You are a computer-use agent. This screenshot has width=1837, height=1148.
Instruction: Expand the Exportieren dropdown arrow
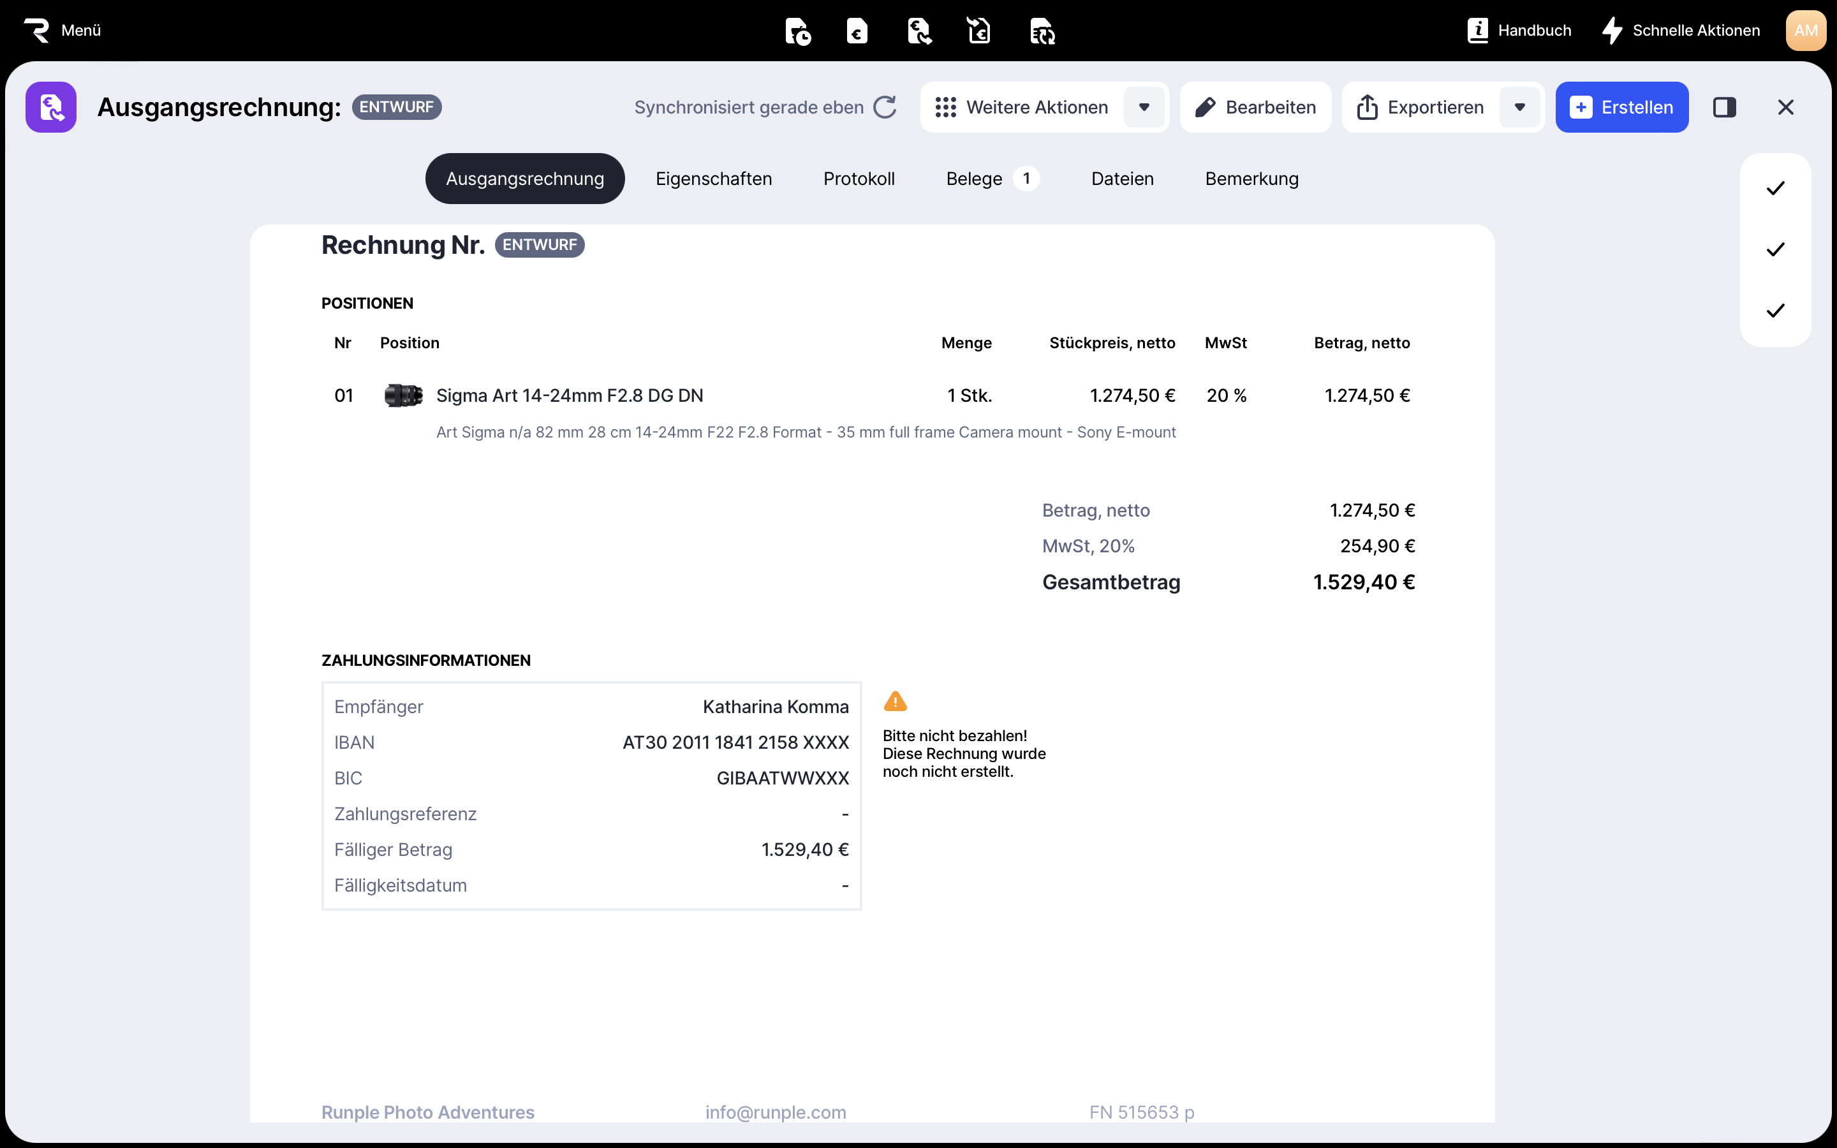(x=1520, y=107)
